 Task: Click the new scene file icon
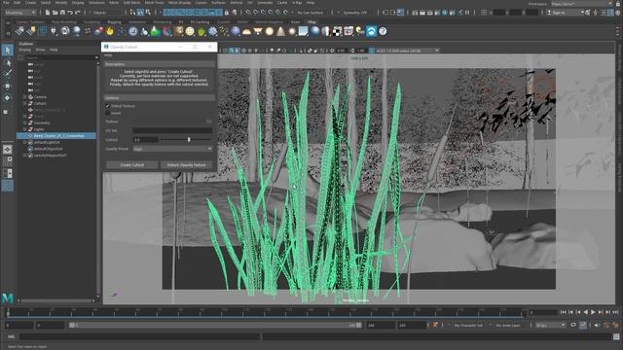[x=48, y=13]
